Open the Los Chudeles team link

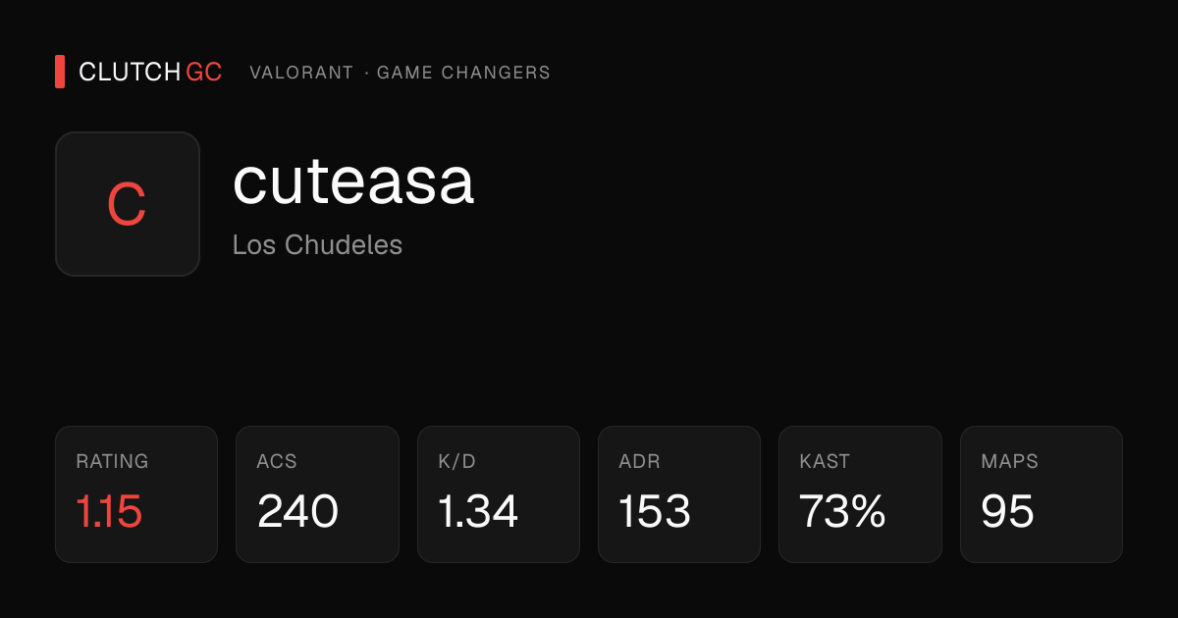point(317,244)
